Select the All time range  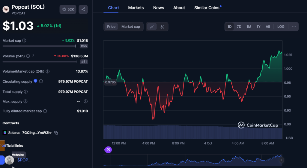click(x=268, y=27)
